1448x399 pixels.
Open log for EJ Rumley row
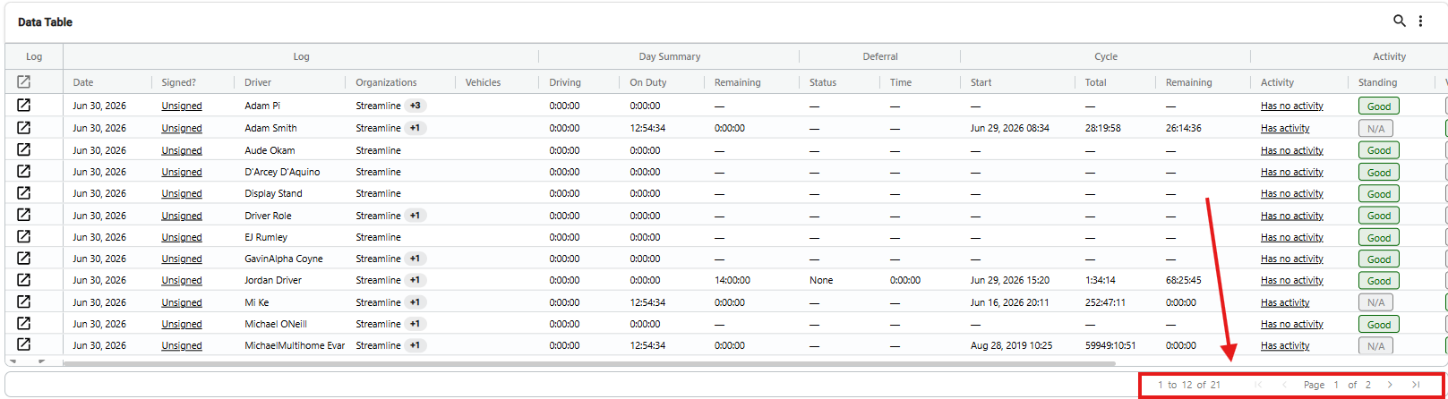pos(24,236)
